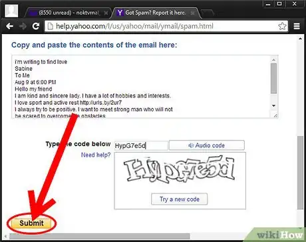Click the heading 'Copy and paste the contents'

click(94, 45)
